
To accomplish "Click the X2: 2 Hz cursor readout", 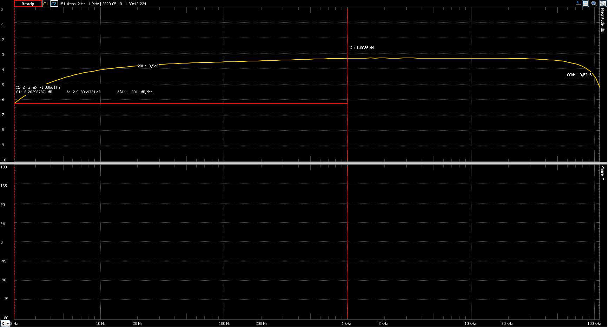I will 23,87.
